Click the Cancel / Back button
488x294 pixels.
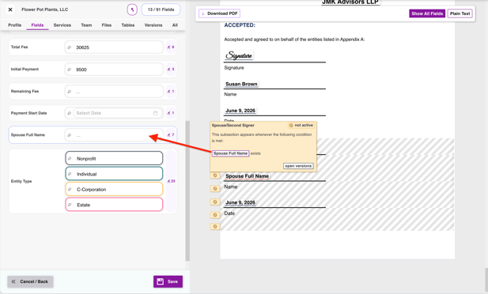click(x=31, y=281)
